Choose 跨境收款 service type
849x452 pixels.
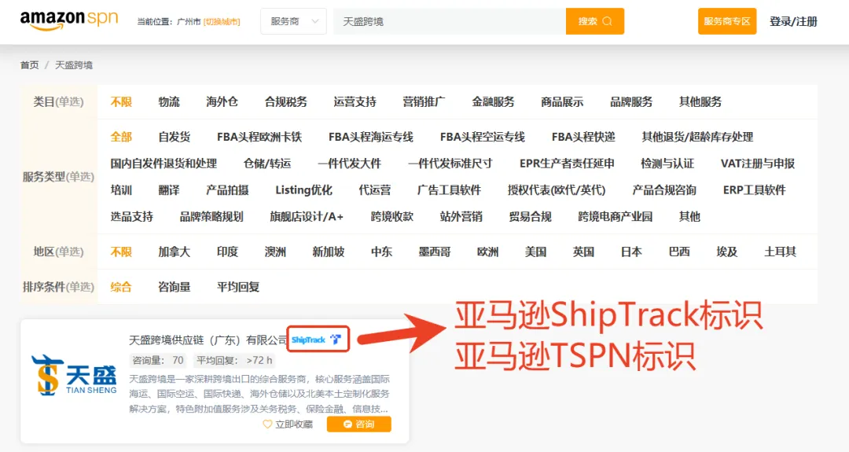click(392, 216)
